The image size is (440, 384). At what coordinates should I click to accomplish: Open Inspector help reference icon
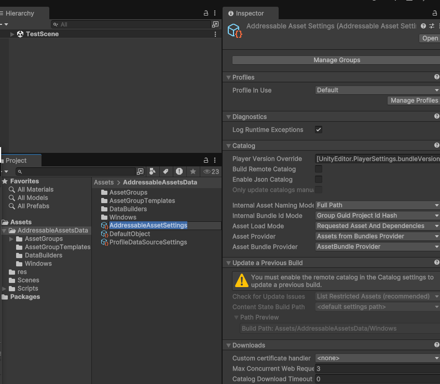click(423, 26)
